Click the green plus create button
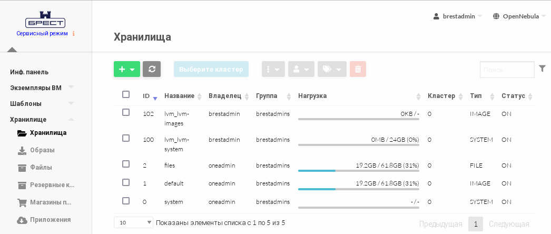This screenshot has height=234, width=551. coord(126,69)
